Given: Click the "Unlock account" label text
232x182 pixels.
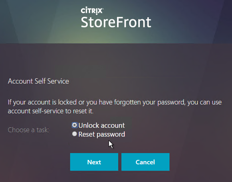Looking at the screenshot, I should [101, 125].
